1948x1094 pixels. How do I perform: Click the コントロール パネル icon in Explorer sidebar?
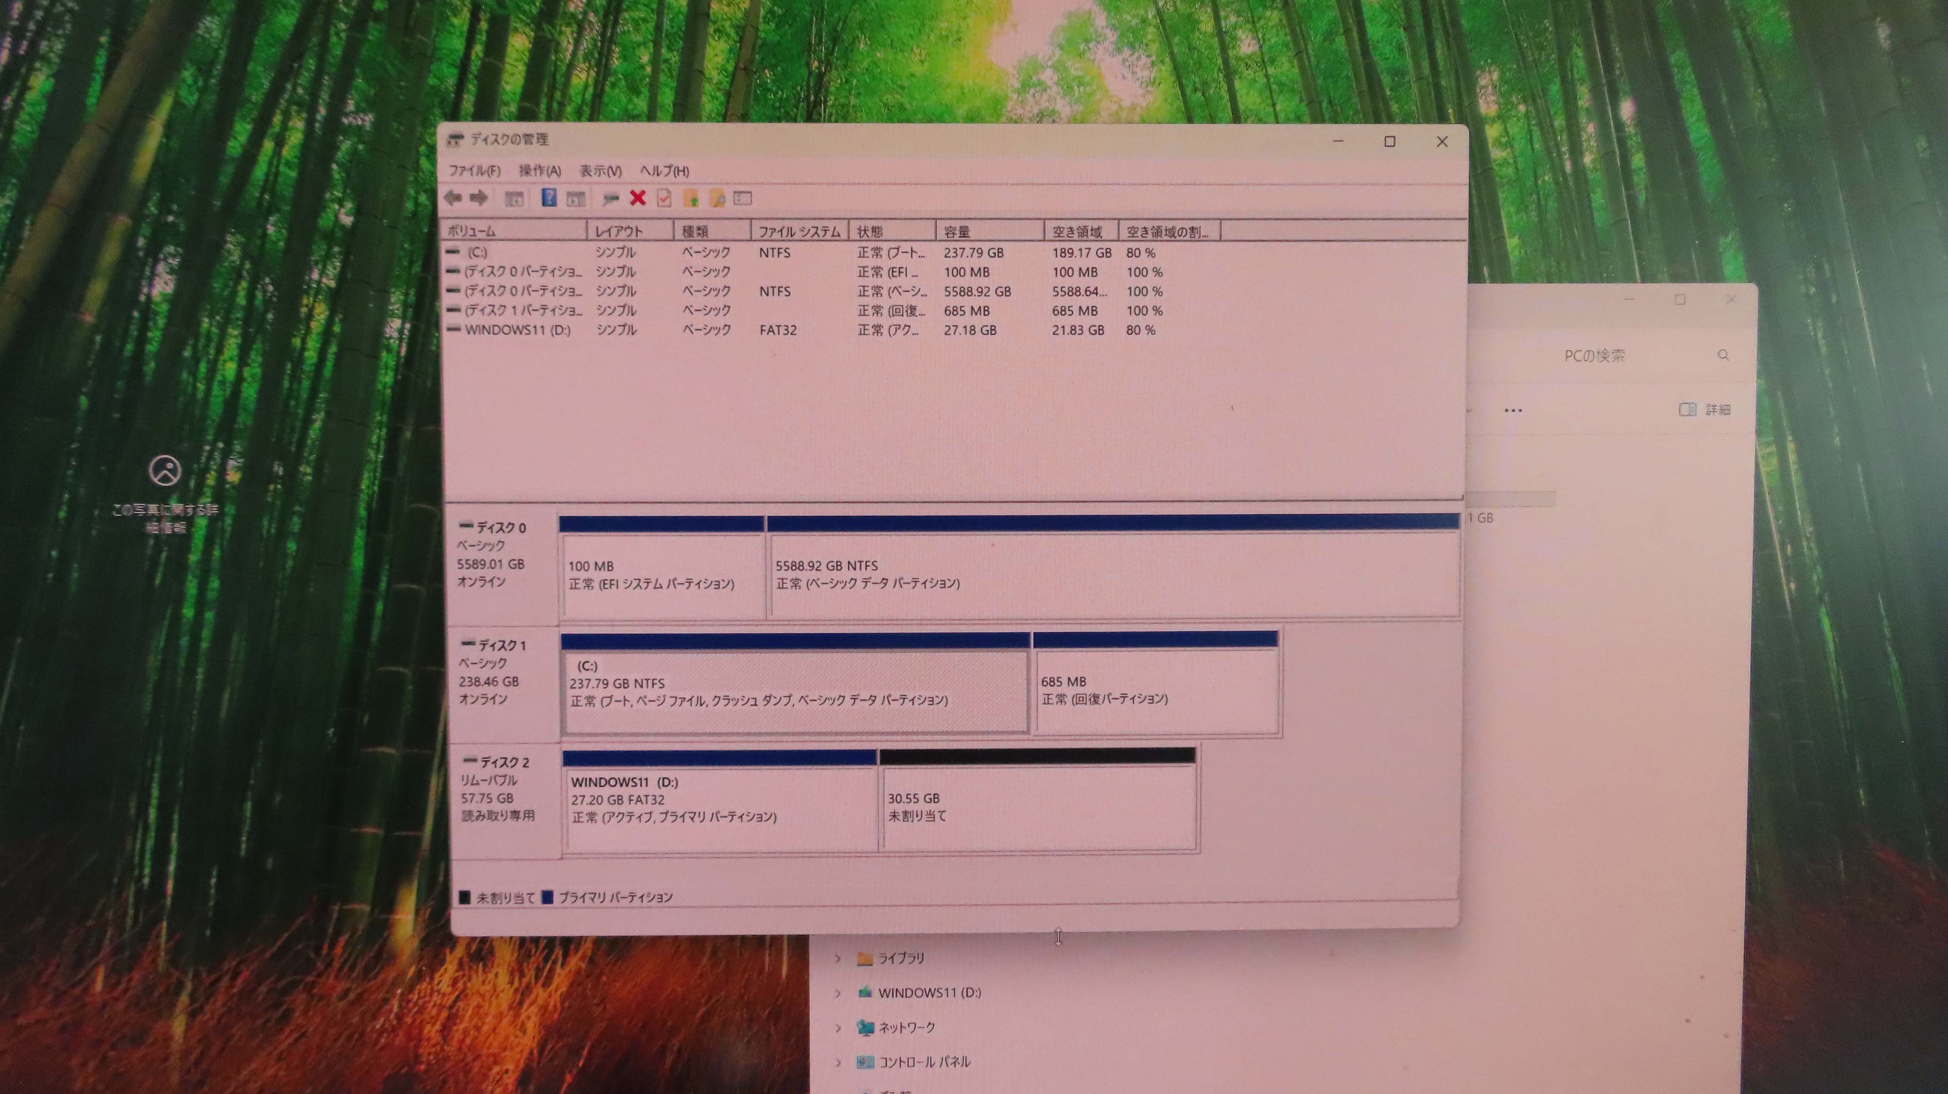pos(865,1062)
